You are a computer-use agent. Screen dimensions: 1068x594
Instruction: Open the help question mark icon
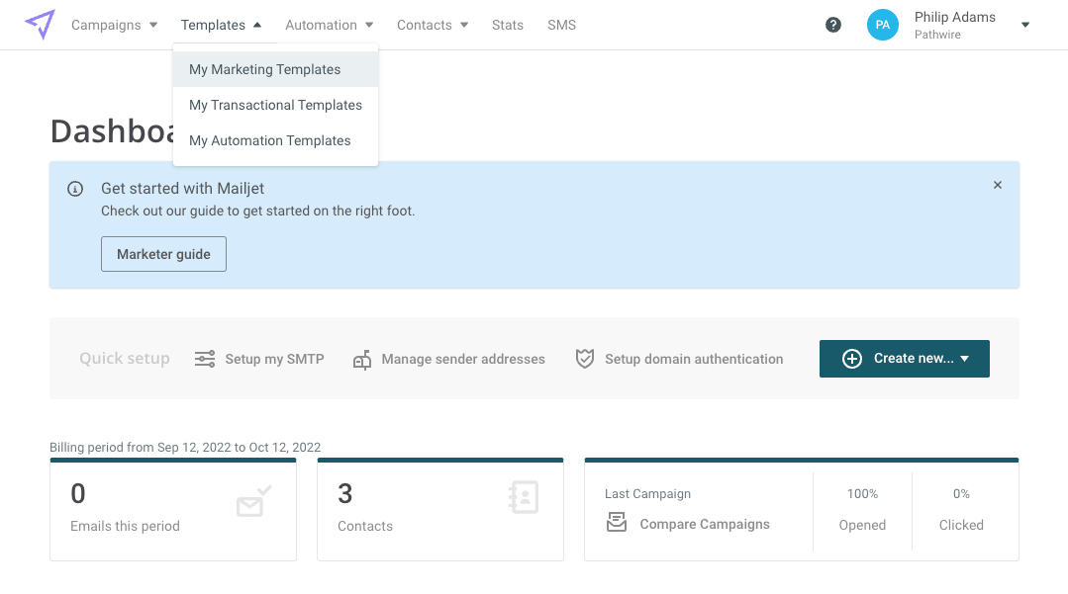click(x=833, y=25)
